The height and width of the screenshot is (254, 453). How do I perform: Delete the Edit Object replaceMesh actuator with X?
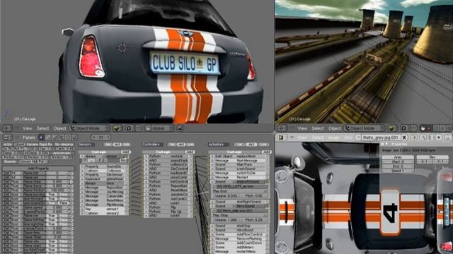tap(212, 157)
